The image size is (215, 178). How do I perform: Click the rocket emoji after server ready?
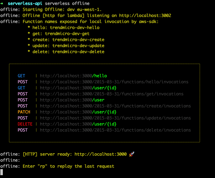pyautogui.click(x=132, y=154)
